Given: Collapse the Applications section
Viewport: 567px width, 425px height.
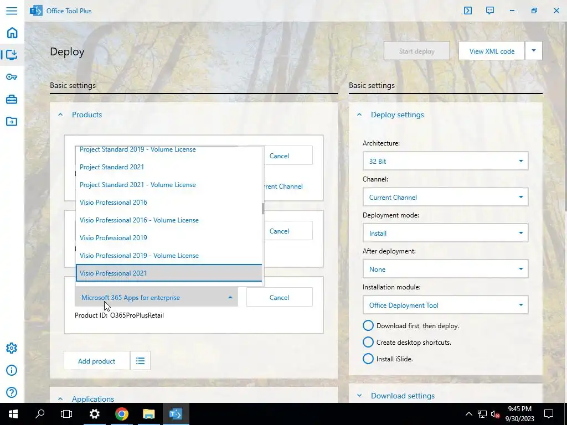Looking at the screenshot, I should tap(60, 399).
